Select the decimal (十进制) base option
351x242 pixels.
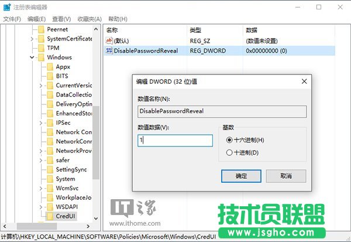pos(229,153)
